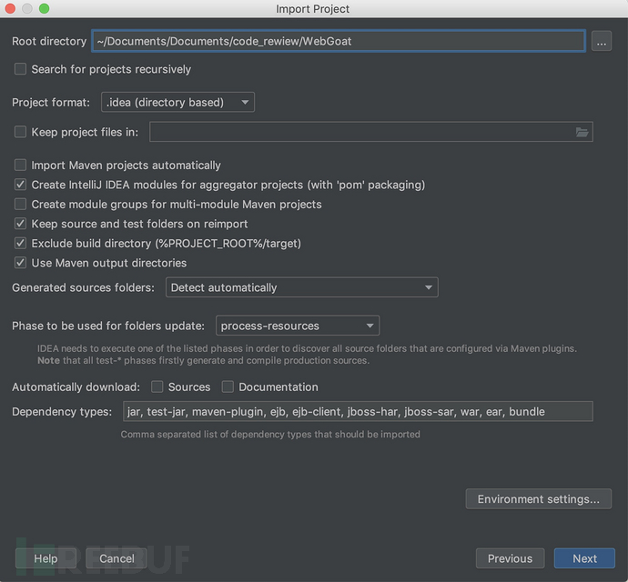Enable Search for projects recursively
628x582 pixels.
pos(20,69)
